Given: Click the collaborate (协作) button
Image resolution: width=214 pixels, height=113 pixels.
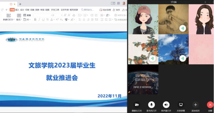Looking at the screenshot, I should pos(117,10).
